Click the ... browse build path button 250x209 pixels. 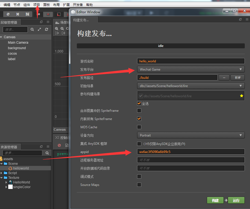[224, 78]
